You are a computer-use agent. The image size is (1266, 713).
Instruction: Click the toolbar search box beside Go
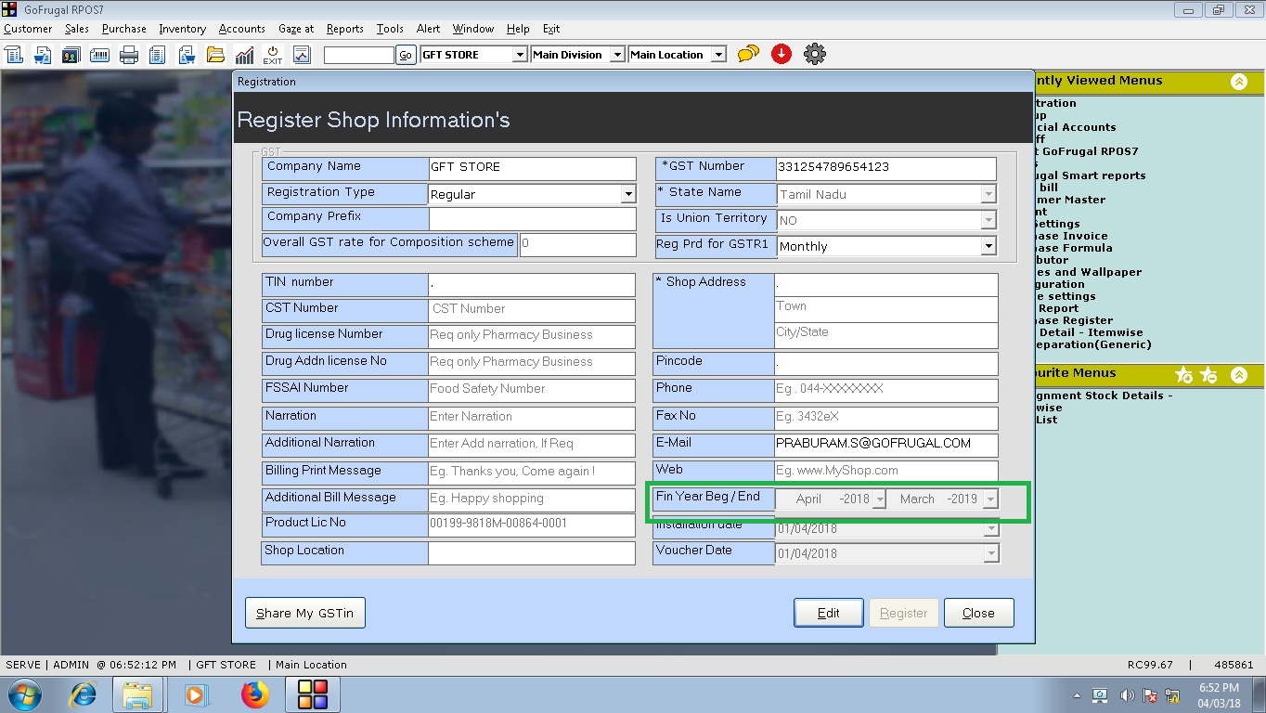click(x=359, y=55)
